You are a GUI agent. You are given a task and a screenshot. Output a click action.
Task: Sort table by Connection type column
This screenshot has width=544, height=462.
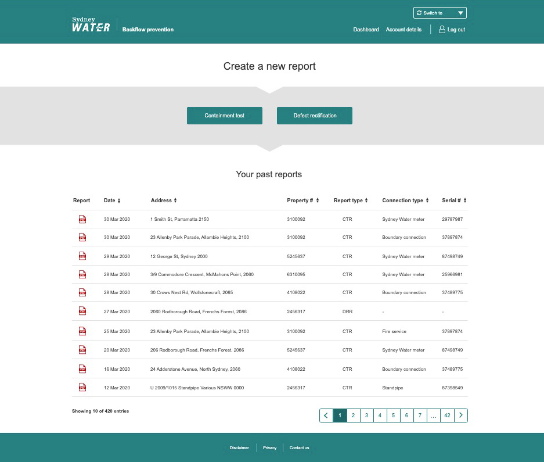click(x=405, y=200)
